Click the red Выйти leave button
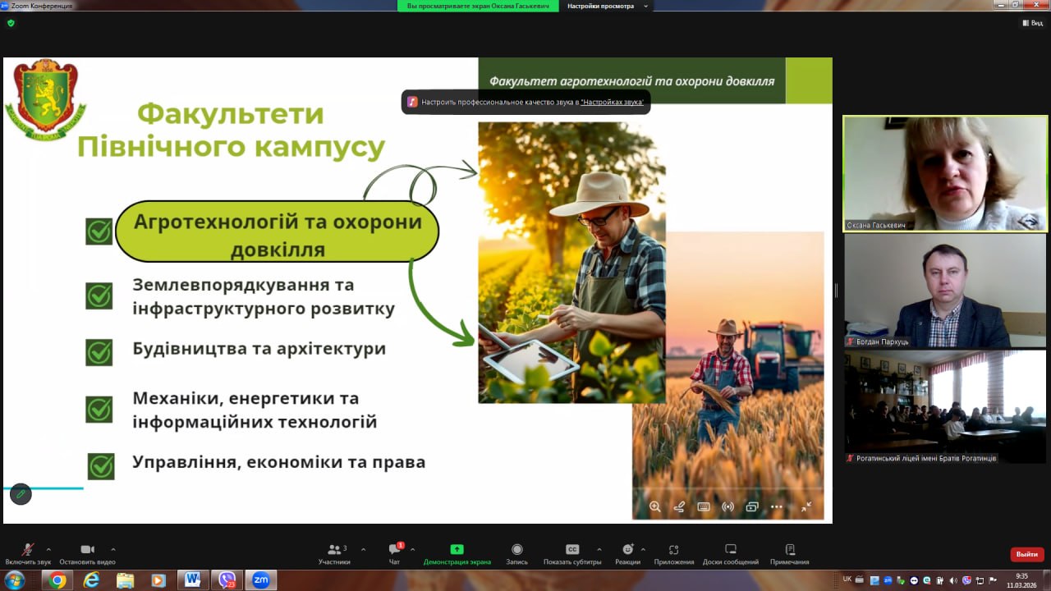1051x591 pixels. (1026, 554)
